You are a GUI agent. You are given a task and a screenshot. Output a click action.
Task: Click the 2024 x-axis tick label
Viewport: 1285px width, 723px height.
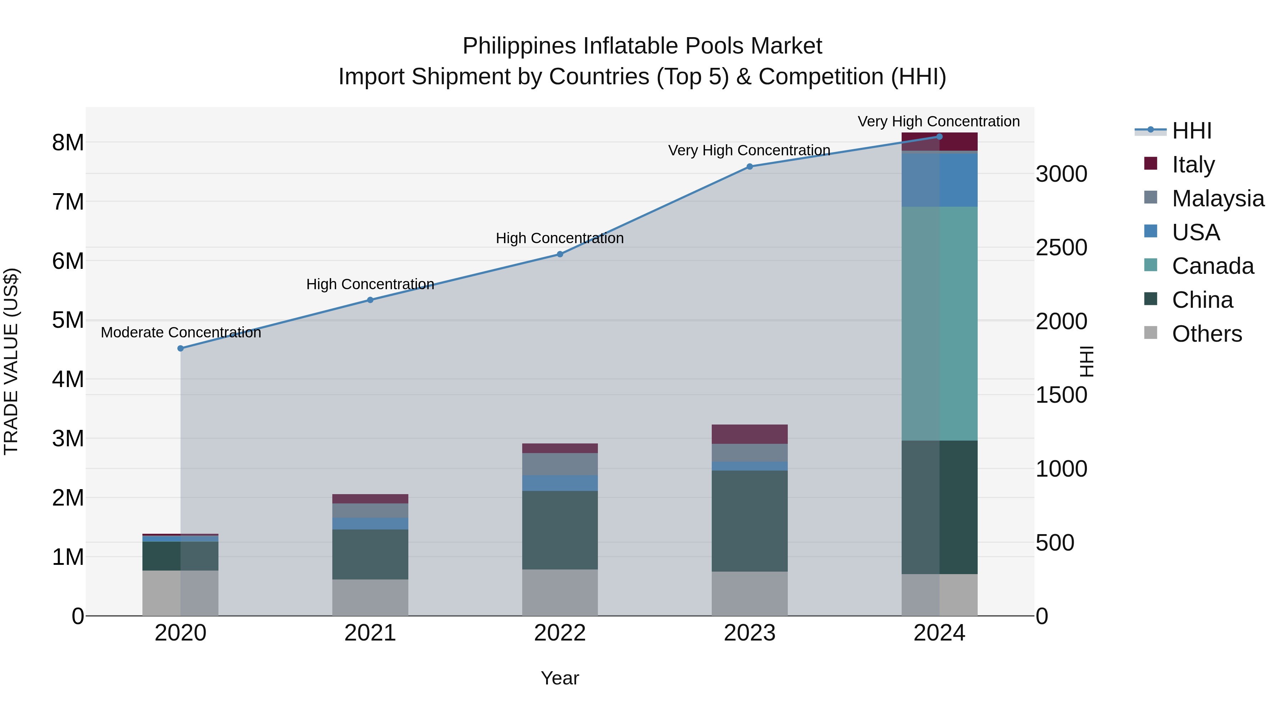pyautogui.click(x=939, y=633)
